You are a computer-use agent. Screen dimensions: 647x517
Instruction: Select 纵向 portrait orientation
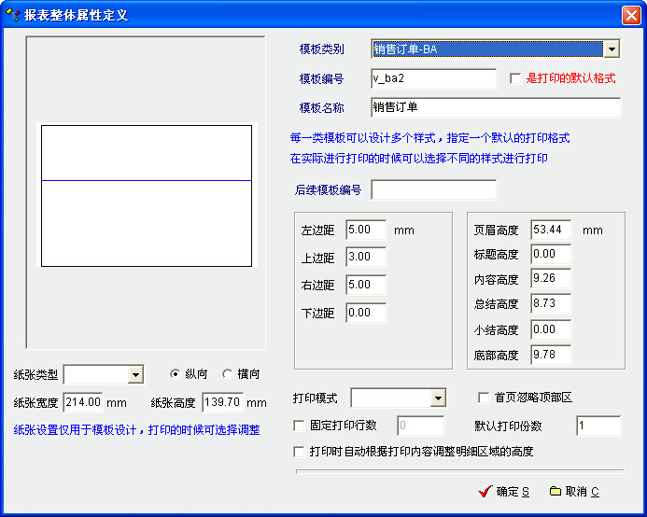tap(176, 374)
